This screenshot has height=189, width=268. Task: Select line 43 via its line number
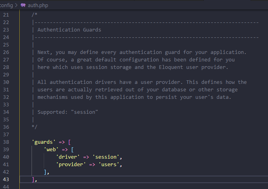[6, 179]
